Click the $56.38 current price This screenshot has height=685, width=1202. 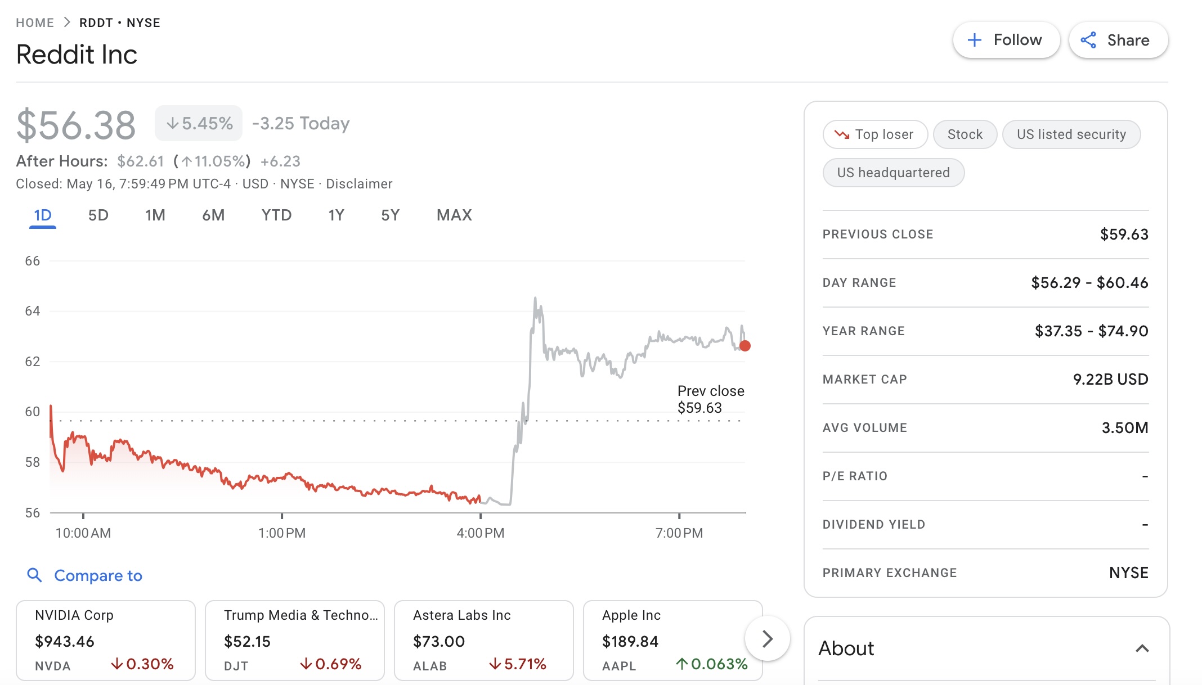coord(76,124)
